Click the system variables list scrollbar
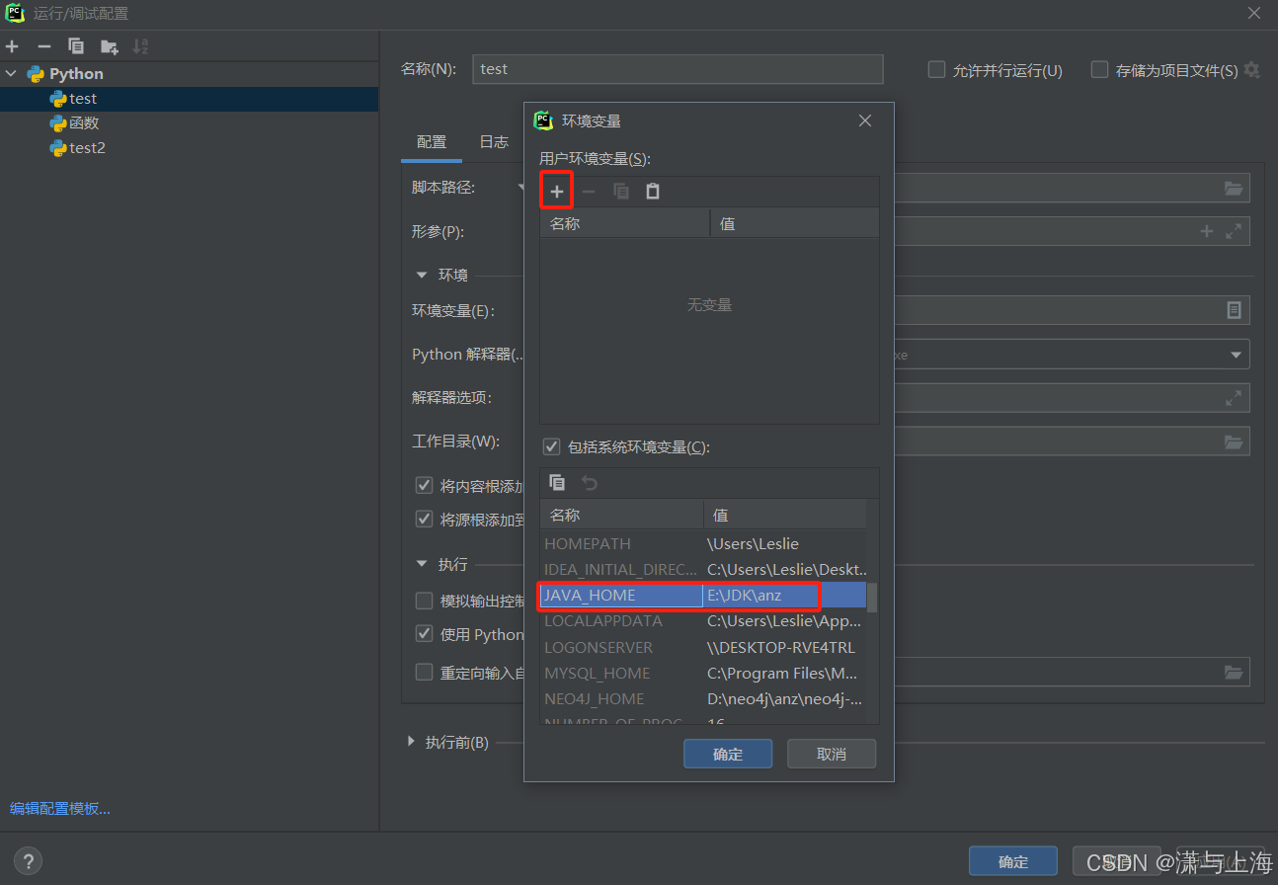 872,597
